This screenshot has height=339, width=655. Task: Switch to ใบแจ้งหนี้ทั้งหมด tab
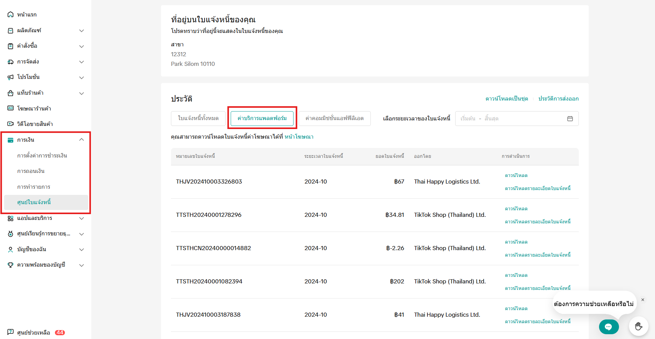point(198,118)
